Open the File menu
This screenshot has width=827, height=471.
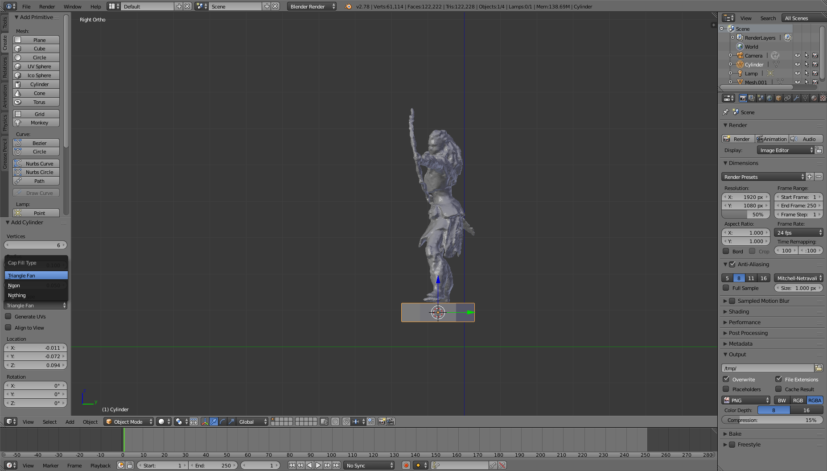26,6
